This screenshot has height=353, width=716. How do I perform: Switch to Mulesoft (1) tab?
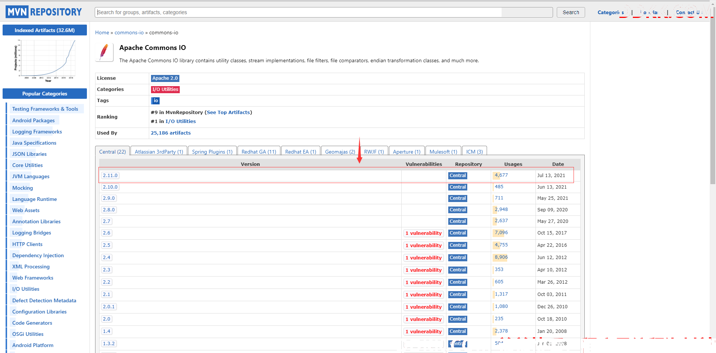click(x=443, y=151)
